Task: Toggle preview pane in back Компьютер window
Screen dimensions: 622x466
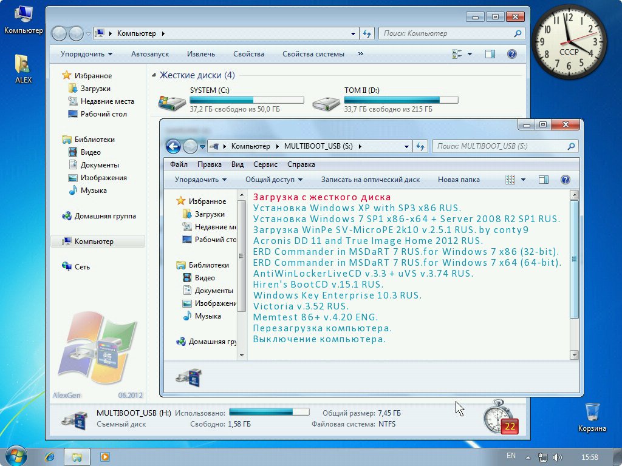Action: [490, 54]
